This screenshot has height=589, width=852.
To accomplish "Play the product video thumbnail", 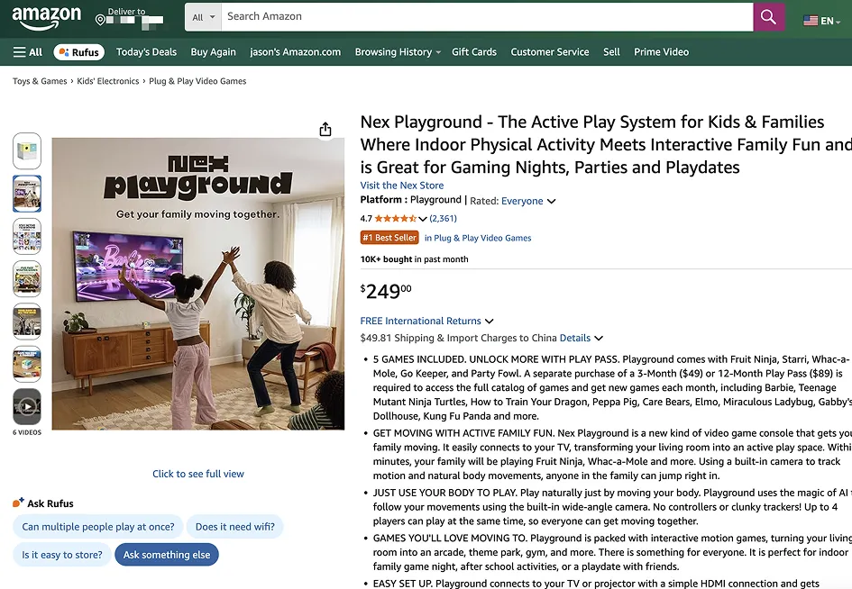I will tap(27, 407).
